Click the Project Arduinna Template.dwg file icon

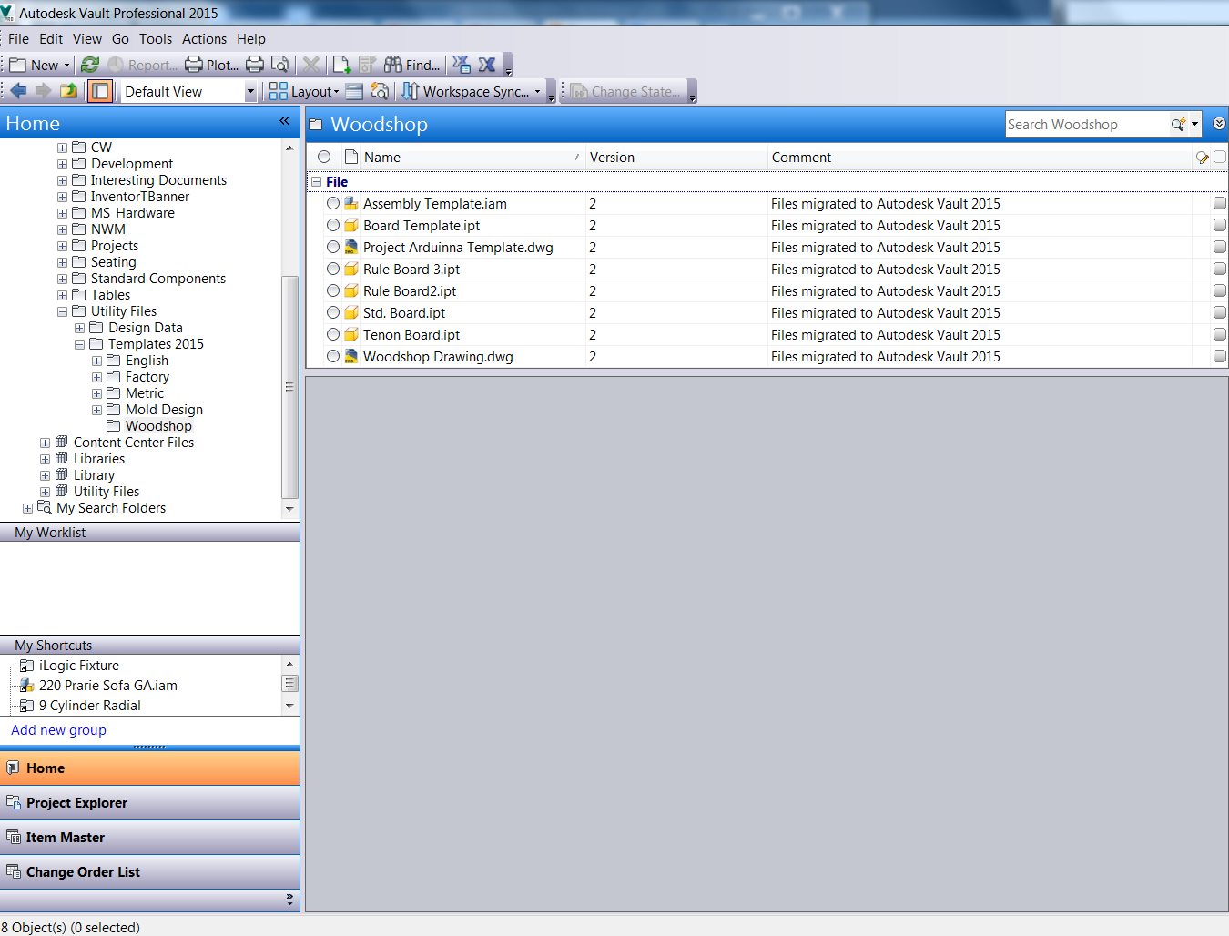[x=350, y=247]
